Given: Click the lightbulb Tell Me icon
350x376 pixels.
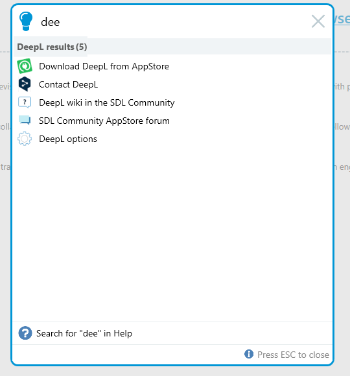Looking at the screenshot, I should (x=26, y=21).
